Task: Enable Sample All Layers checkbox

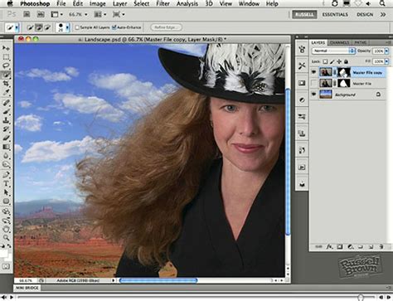Action: tap(77, 27)
